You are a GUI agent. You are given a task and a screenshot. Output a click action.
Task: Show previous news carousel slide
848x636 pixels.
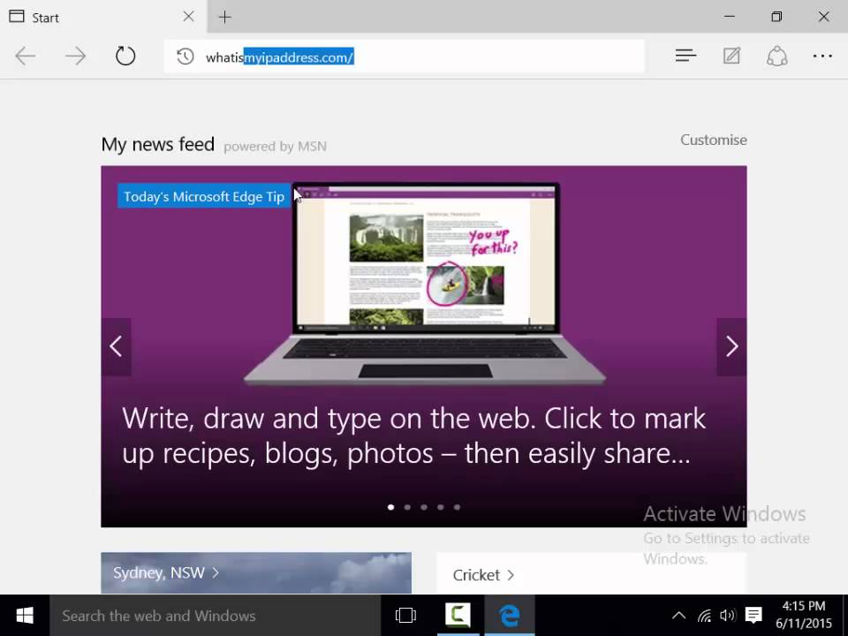pyautogui.click(x=116, y=346)
